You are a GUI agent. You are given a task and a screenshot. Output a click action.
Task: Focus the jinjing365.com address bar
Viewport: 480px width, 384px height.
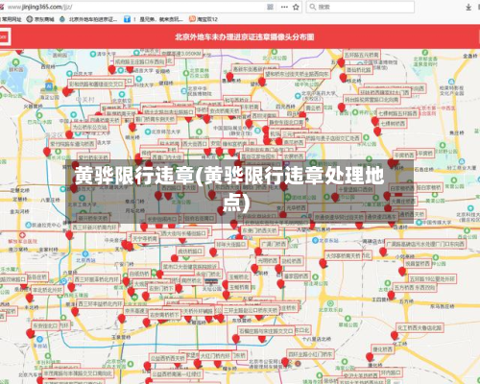point(134,7)
